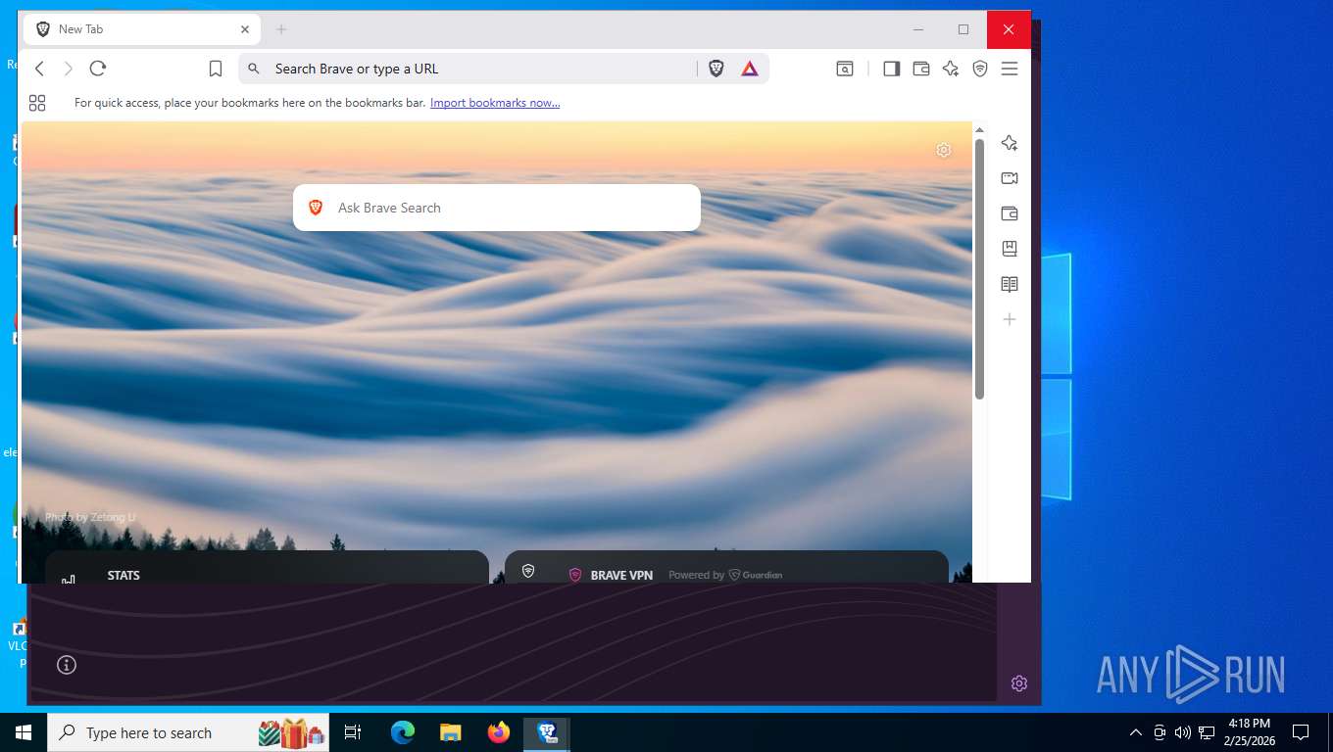
Task: Click the Brave VPN shield toolbar icon
Action: pos(980,69)
